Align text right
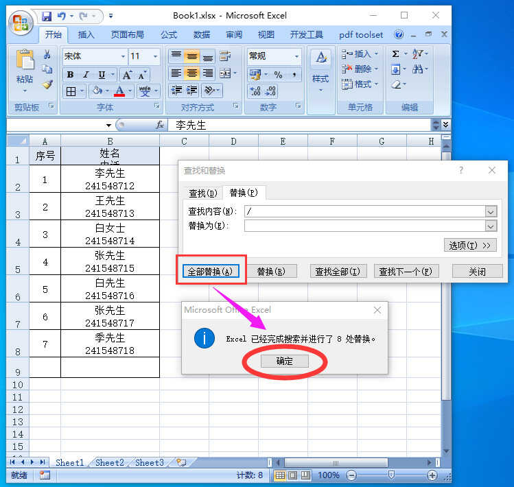The width and height of the screenshot is (514, 487). (208, 73)
